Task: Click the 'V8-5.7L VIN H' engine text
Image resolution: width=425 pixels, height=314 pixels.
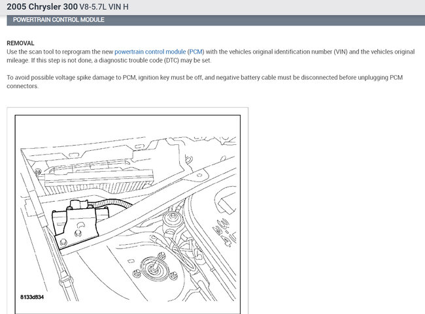Action: [104, 7]
